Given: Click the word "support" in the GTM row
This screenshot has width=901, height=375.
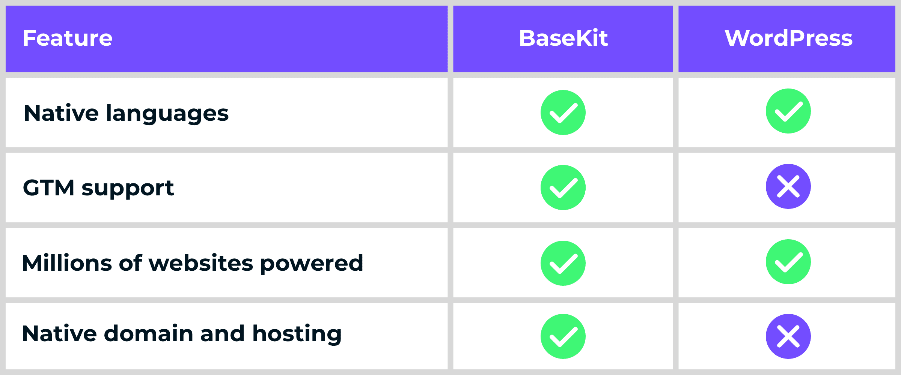Looking at the screenshot, I should point(128,189).
